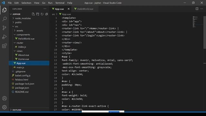Screen dimensions: 206x116
Task: Open the Source Control view
Action: (x=4, y=28)
